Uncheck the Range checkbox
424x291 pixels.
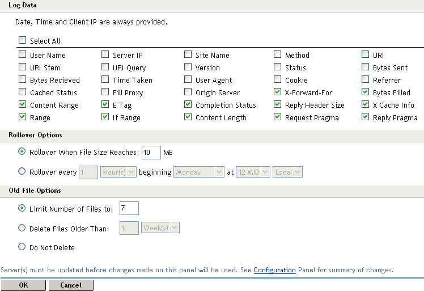(x=23, y=117)
